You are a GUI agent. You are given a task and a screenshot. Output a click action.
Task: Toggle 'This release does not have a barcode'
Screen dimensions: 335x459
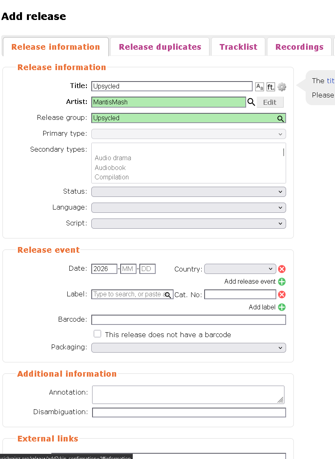tap(97, 334)
